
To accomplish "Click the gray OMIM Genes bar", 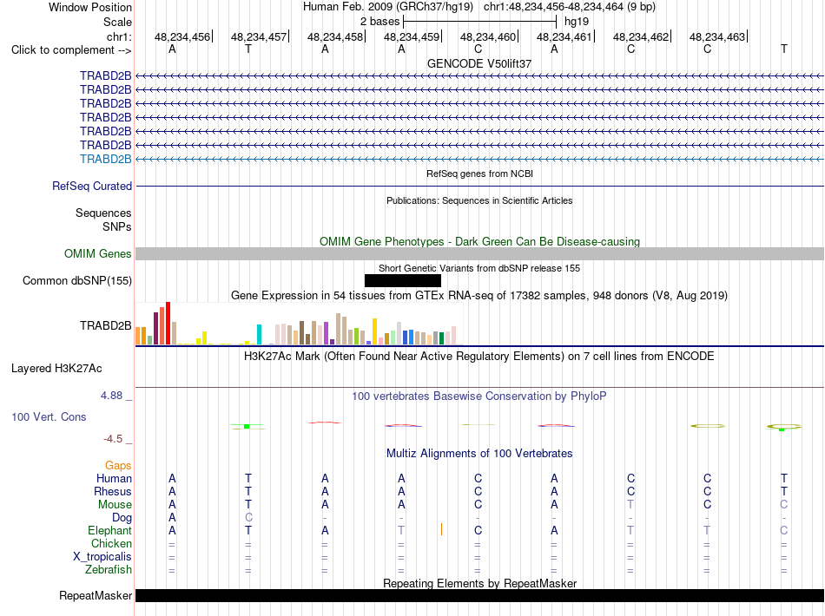I will pyautogui.click(x=479, y=254).
